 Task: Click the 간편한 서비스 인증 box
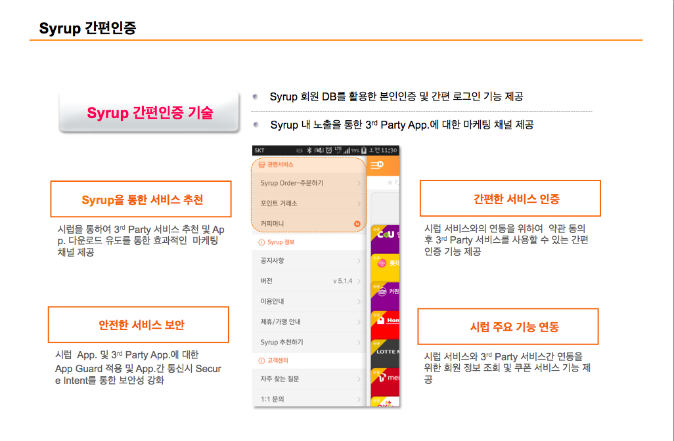[510, 198]
